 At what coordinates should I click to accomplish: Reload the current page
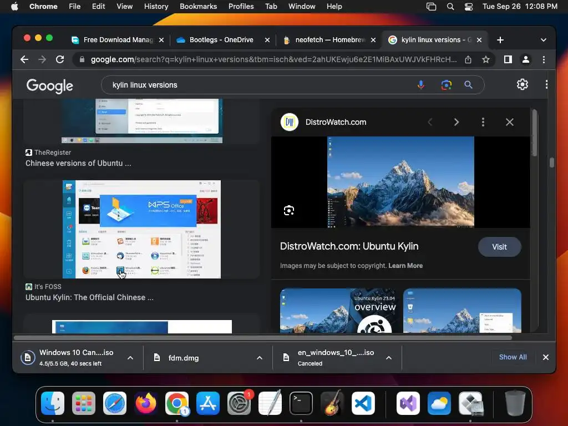60,59
